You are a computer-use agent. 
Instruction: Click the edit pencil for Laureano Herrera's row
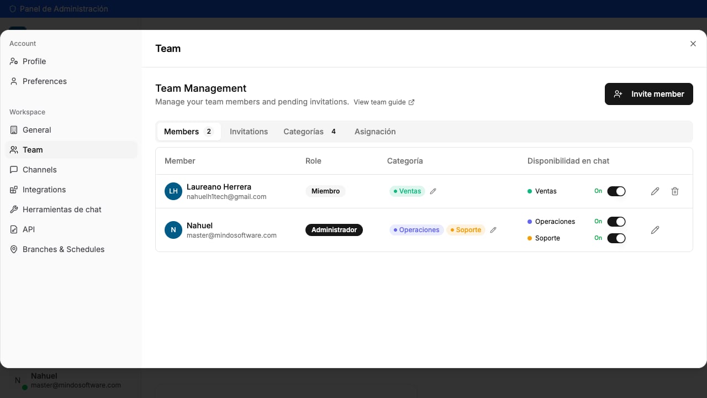pyautogui.click(x=655, y=191)
